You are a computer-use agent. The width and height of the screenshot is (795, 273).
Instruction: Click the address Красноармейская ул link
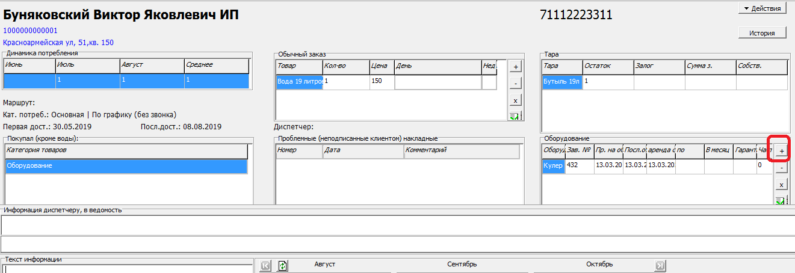[x=58, y=43]
